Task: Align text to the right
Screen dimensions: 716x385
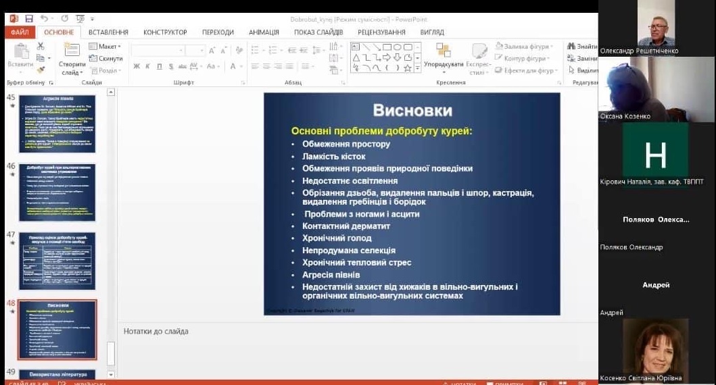Action: pyautogui.click(x=278, y=67)
